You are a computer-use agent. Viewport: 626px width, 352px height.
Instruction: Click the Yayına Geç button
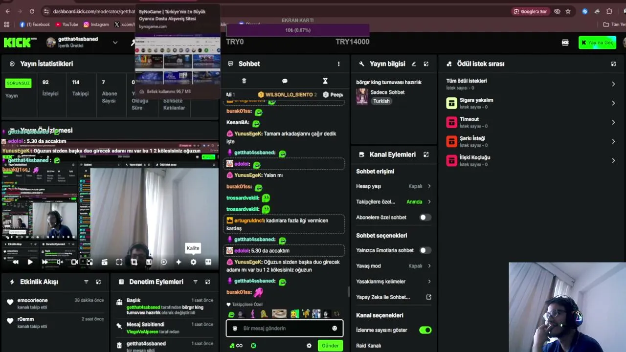tap(597, 43)
